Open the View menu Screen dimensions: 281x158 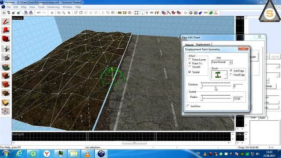tap(32, 7)
